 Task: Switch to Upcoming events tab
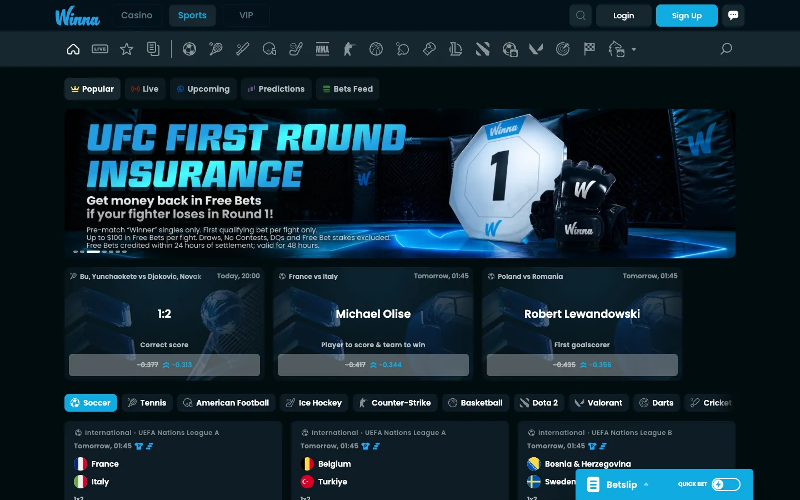[x=203, y=89]
